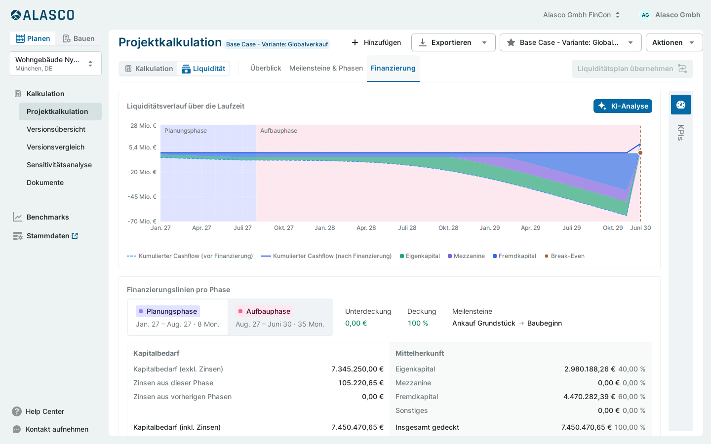Toggle Fremdkapital legend series
The width and height of the screenshot is (711, 444).
514,256
